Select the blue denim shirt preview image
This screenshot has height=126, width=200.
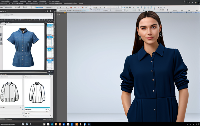[23, 47]
